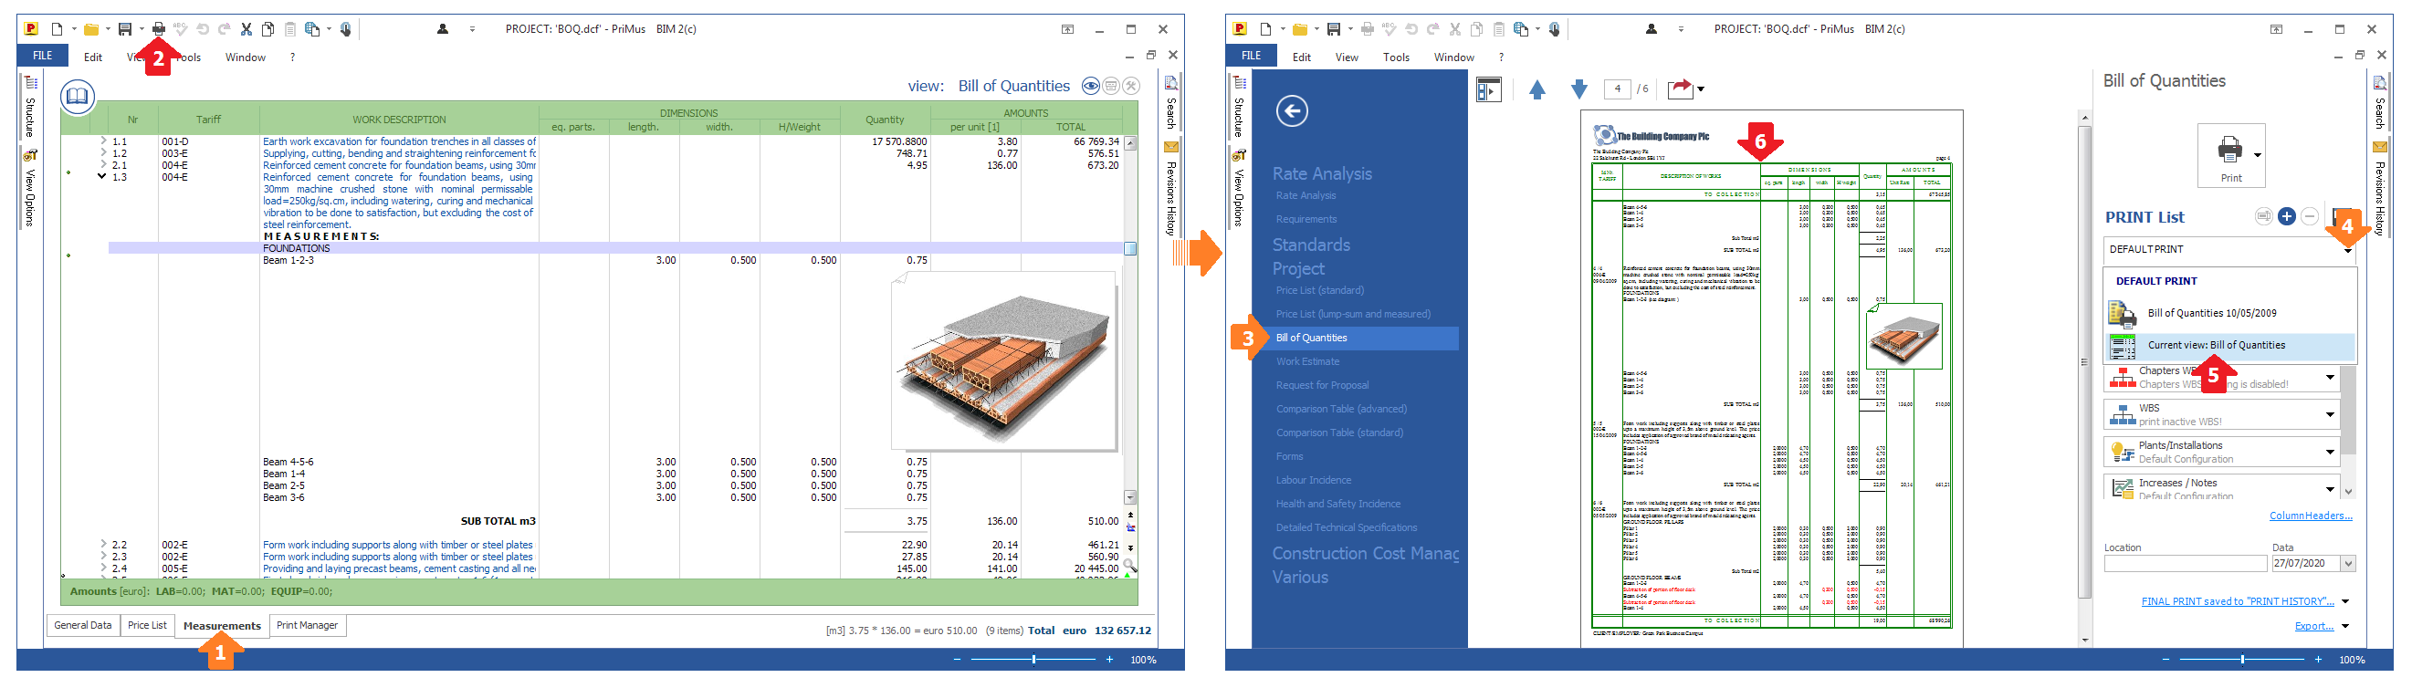The height and width of the screenshot is (688, 2412).
Task: Open the Column Headers link
Action: click(2310, 516)
